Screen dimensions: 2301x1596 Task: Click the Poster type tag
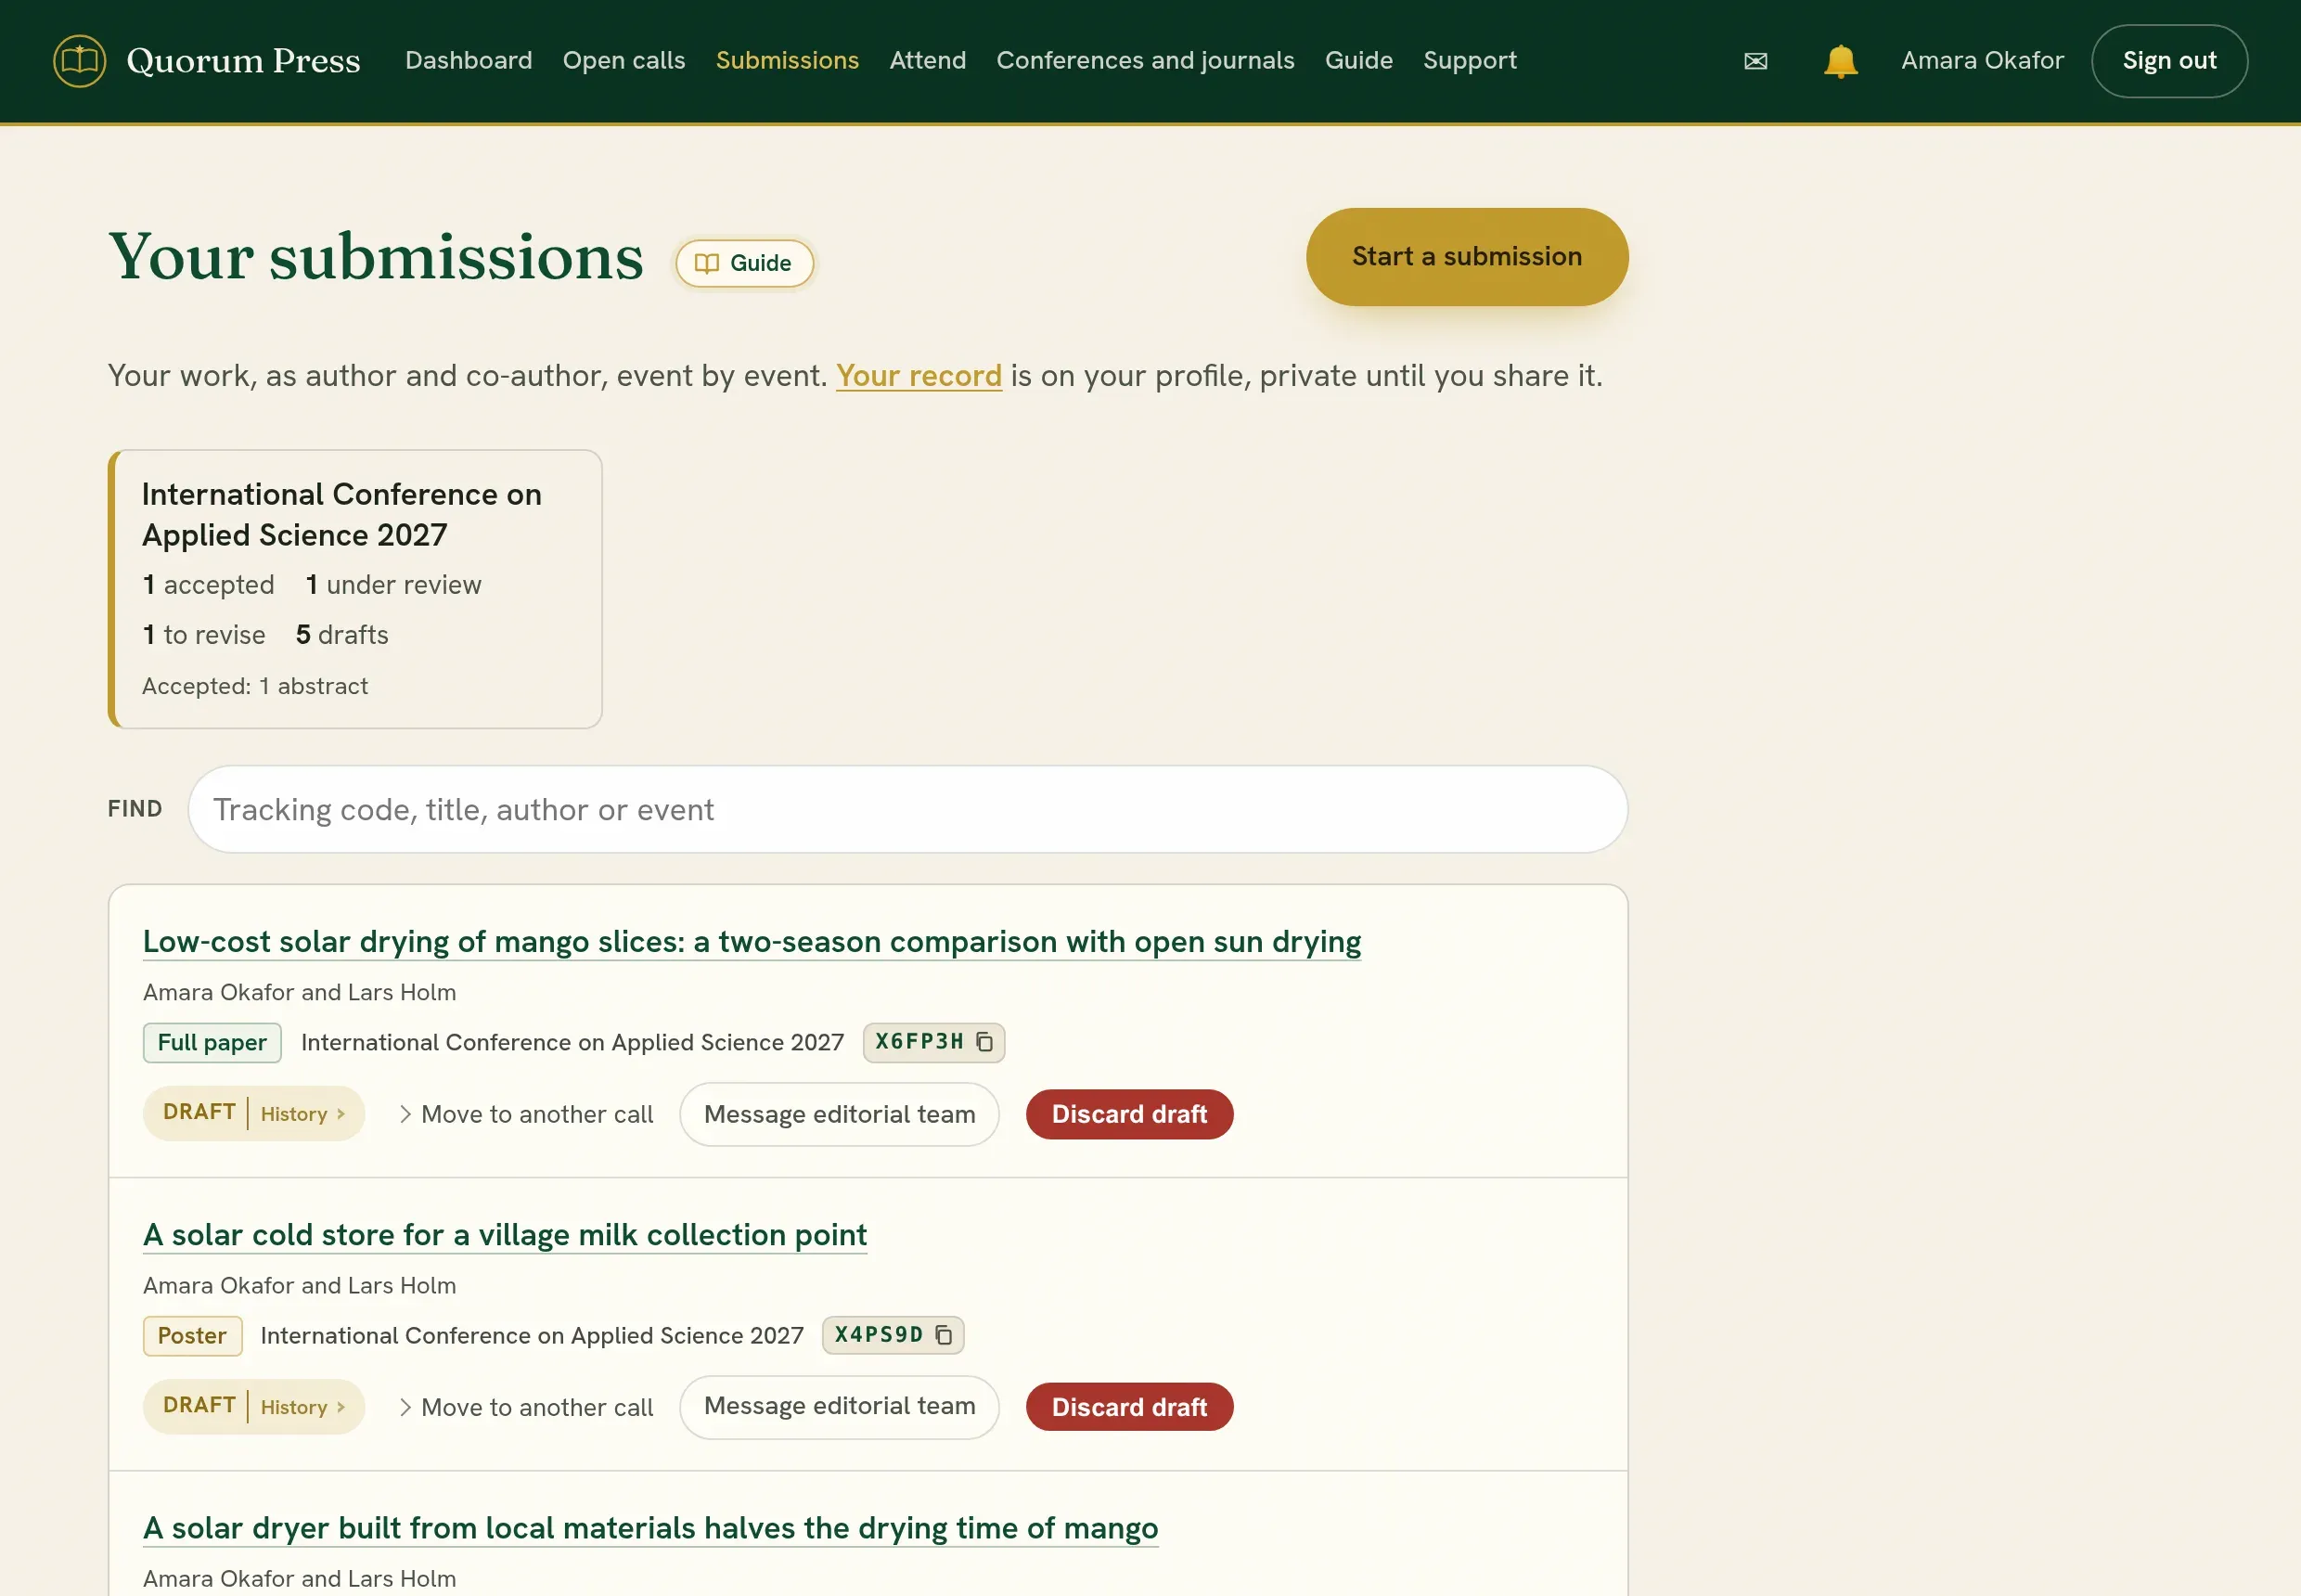tap(192, 1335)
